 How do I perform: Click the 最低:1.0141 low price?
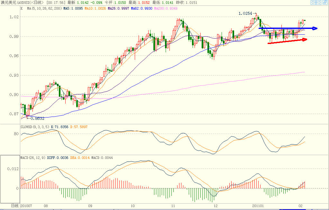tap(163, 3)
